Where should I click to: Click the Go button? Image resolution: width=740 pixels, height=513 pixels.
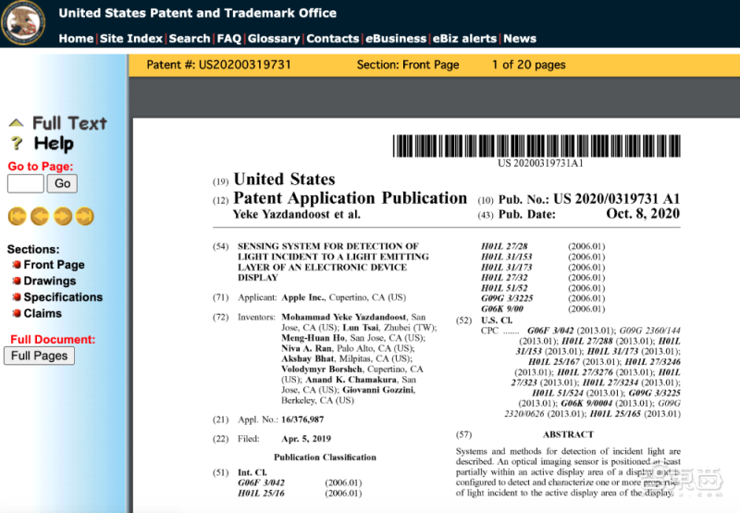[62, 183]
